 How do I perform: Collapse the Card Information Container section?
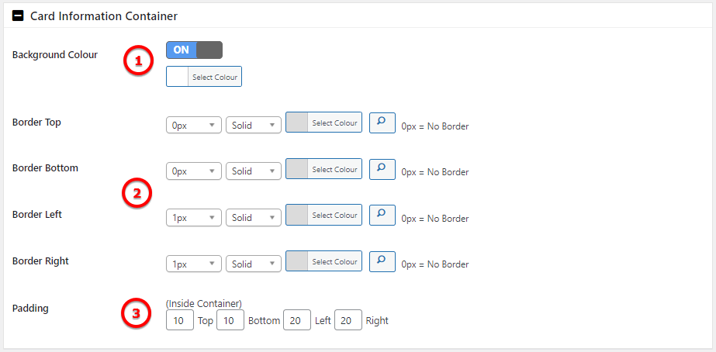(x=18, y=16)
